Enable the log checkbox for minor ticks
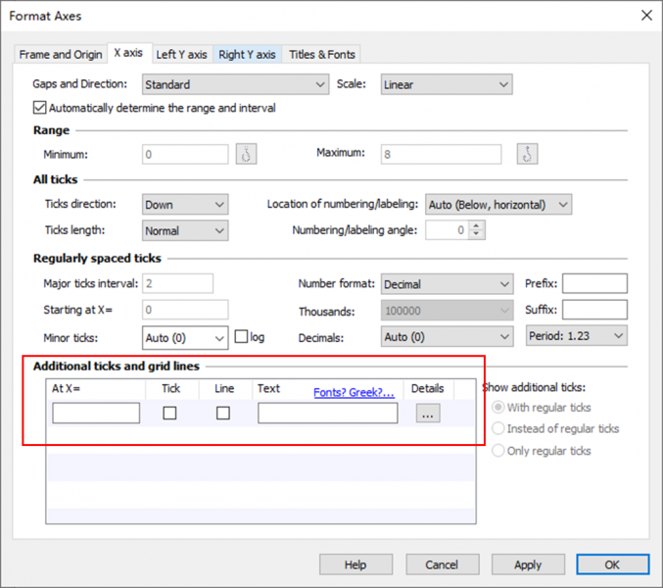 pos(241,337)
